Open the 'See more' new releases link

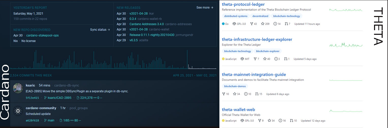(x=205, y=8)
